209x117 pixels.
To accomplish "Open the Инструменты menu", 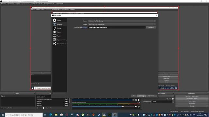I will (49, 4).
